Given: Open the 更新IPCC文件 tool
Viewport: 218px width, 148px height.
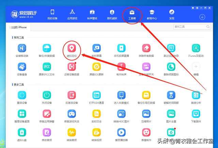Looking at the screenshot, I should 47,67.
